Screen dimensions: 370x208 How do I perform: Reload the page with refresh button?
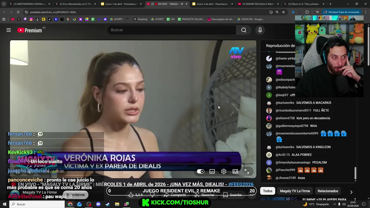pos(18,12)
